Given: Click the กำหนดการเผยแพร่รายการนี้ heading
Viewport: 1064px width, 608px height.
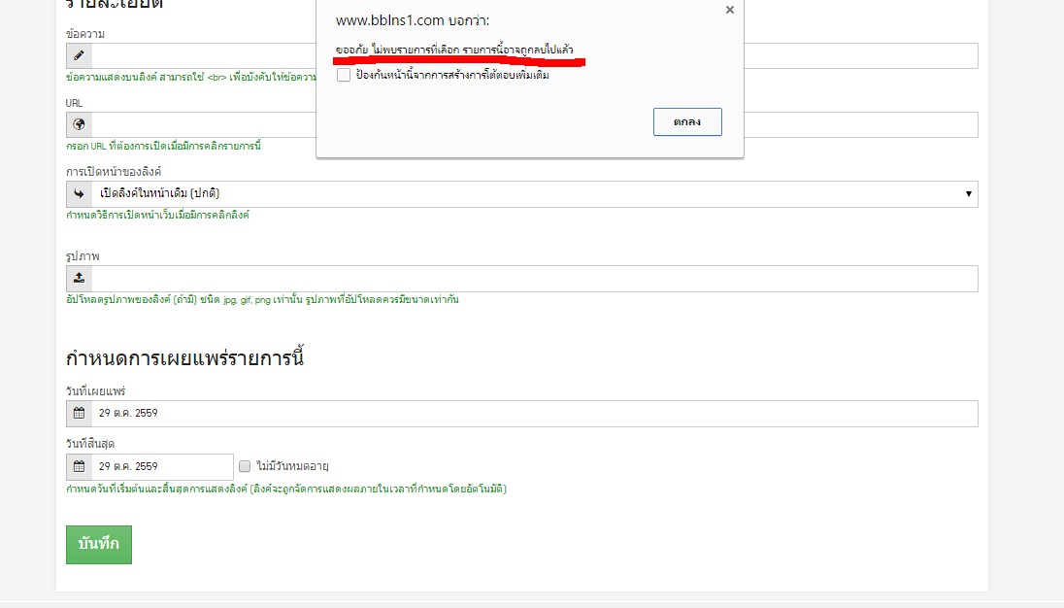Looking at the screenshot, I should [184, 357].
